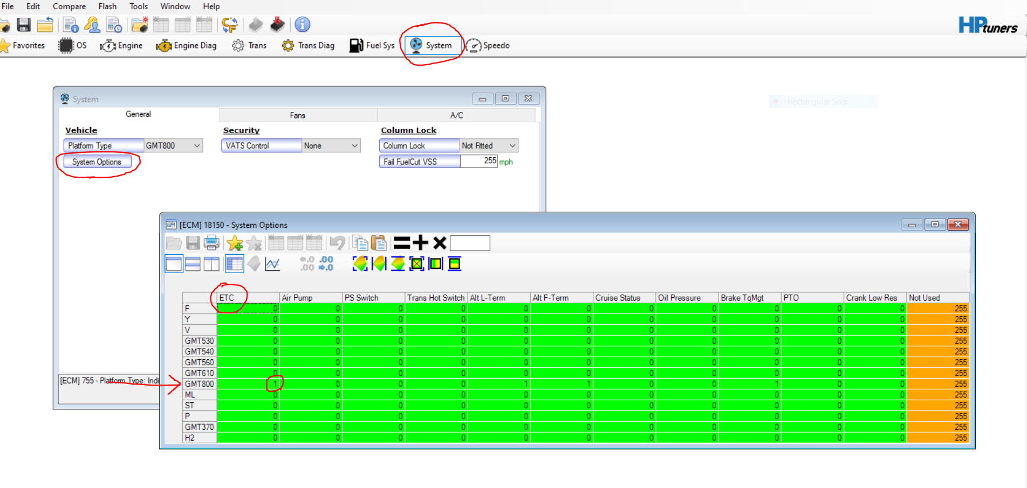This screenshot has width=1027, height=488.
Task: Click the System Options button
Action: [x=97, y=162]
